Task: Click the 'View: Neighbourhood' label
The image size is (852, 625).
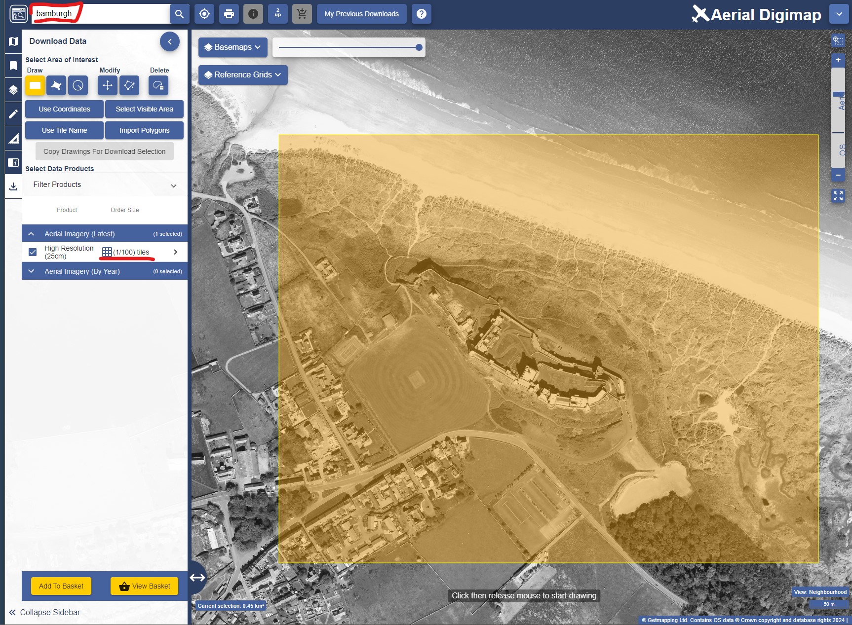Action: (x=820, y=592)
